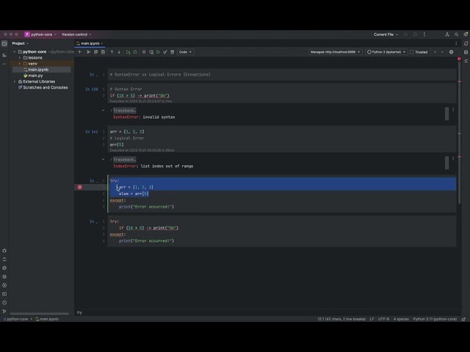This screenshot has width=470, height=352.
Task: Toggle read-only lock in status bar
Action: click(463, 319)
